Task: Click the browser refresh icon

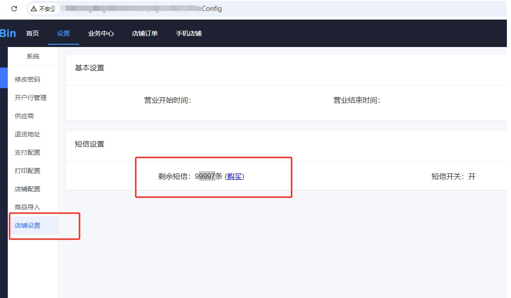Action: 14,8
